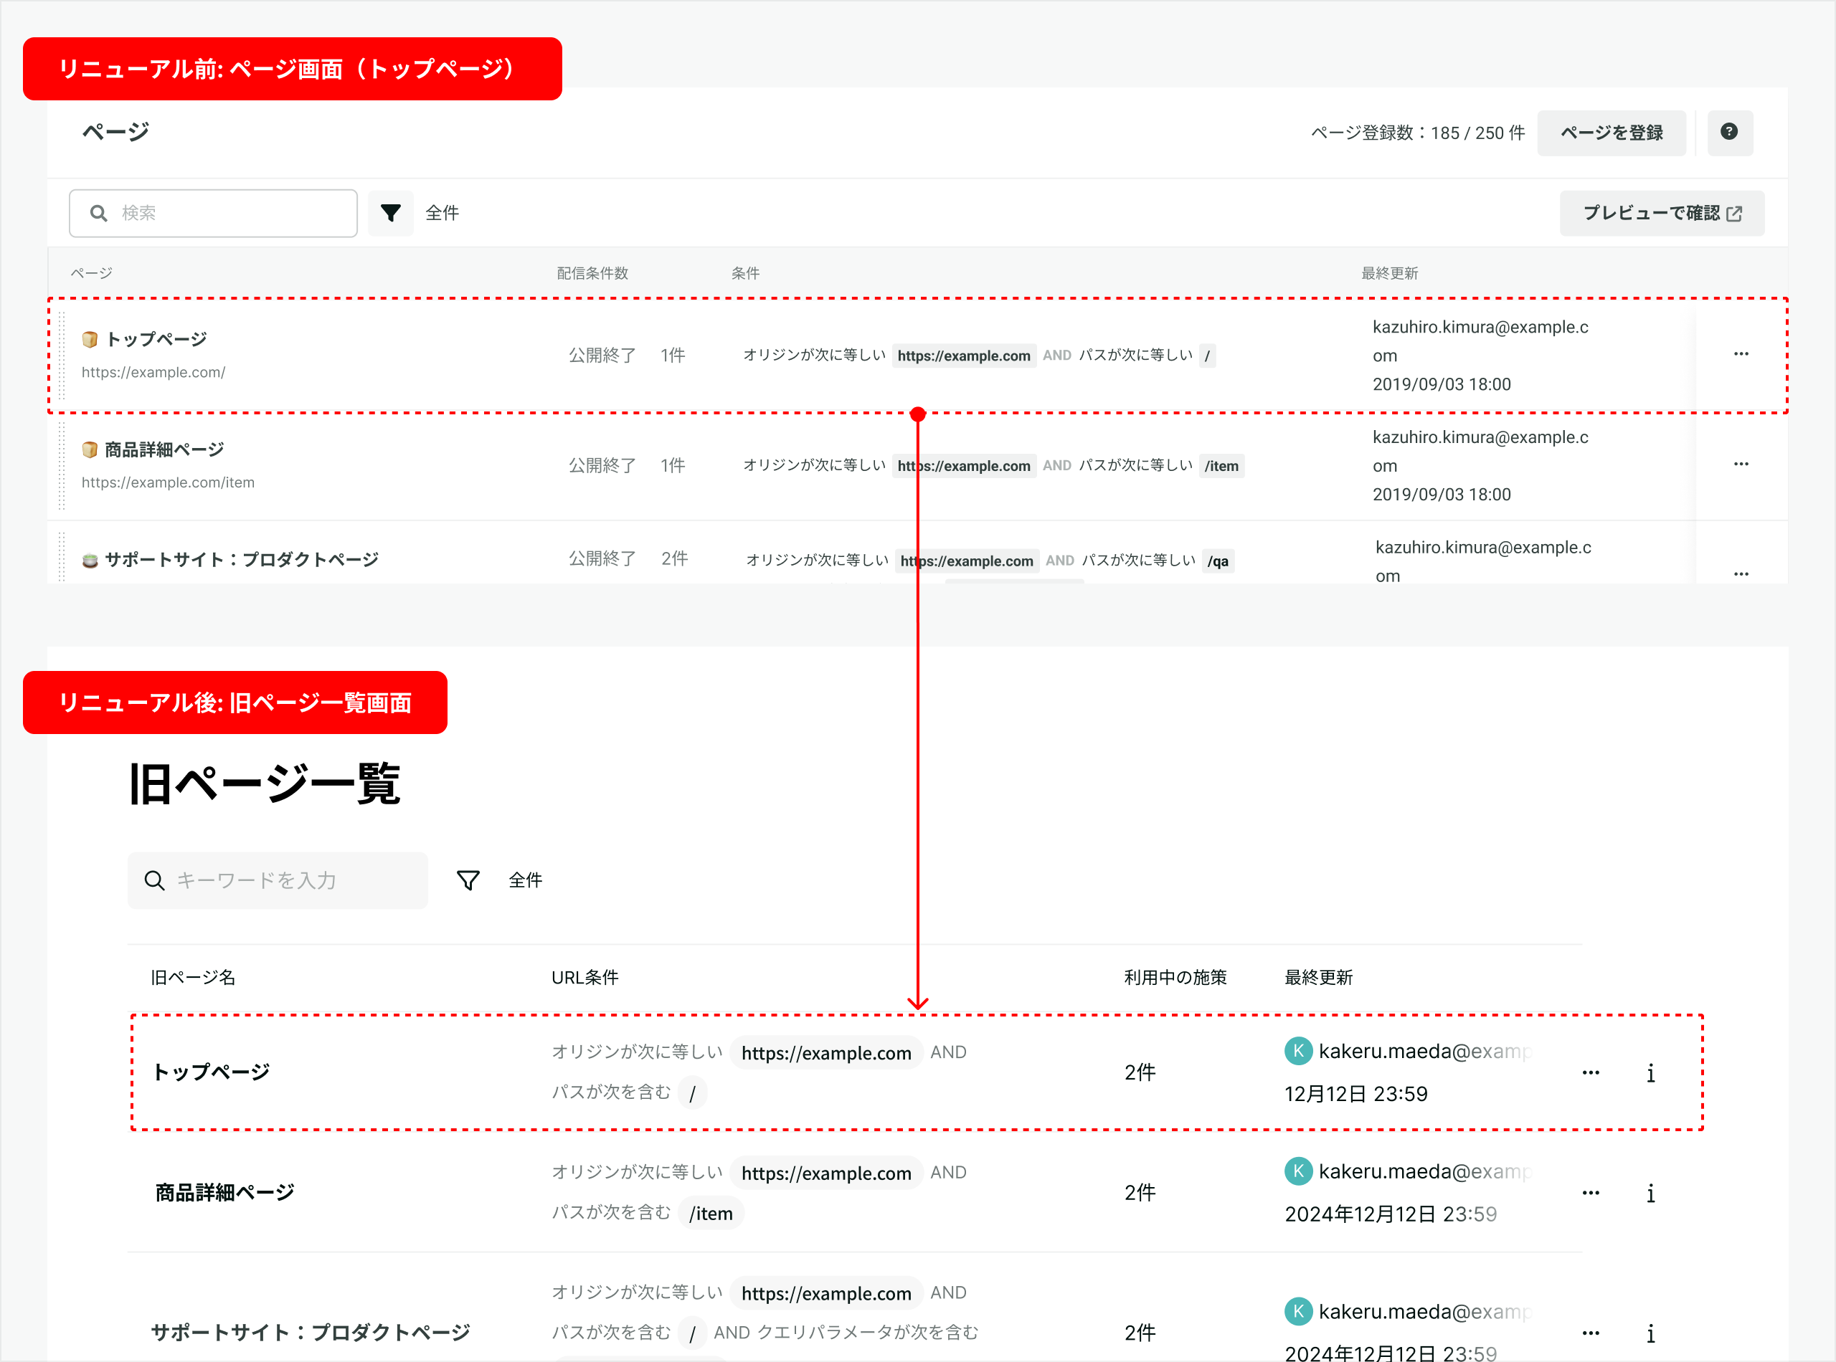The image size is (1836, 1362).
Task: Open more options for top トップページ row
Action: 1741,355
